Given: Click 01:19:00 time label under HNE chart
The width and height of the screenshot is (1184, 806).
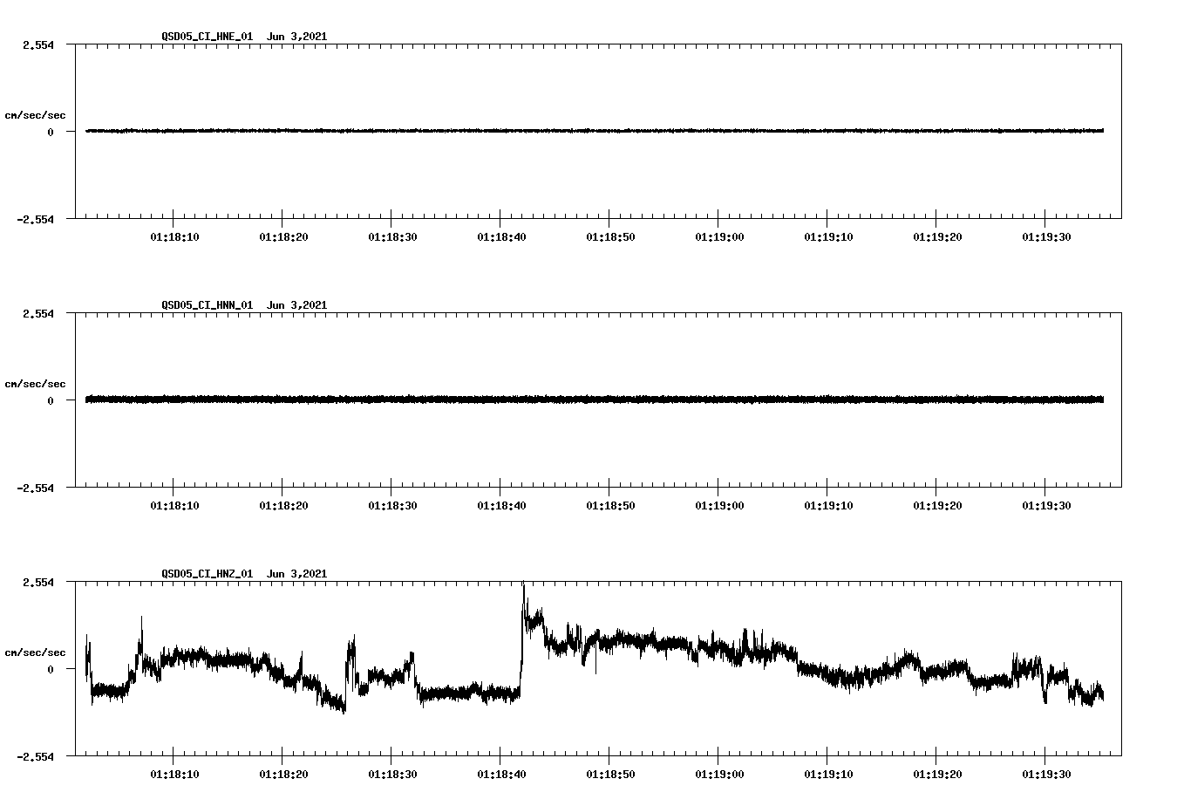Looking at the screenshot, I should (719, 236).
